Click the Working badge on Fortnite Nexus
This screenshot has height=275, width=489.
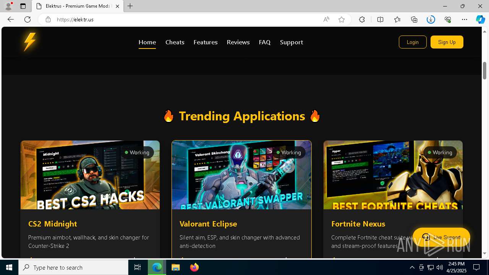point(440,152)
